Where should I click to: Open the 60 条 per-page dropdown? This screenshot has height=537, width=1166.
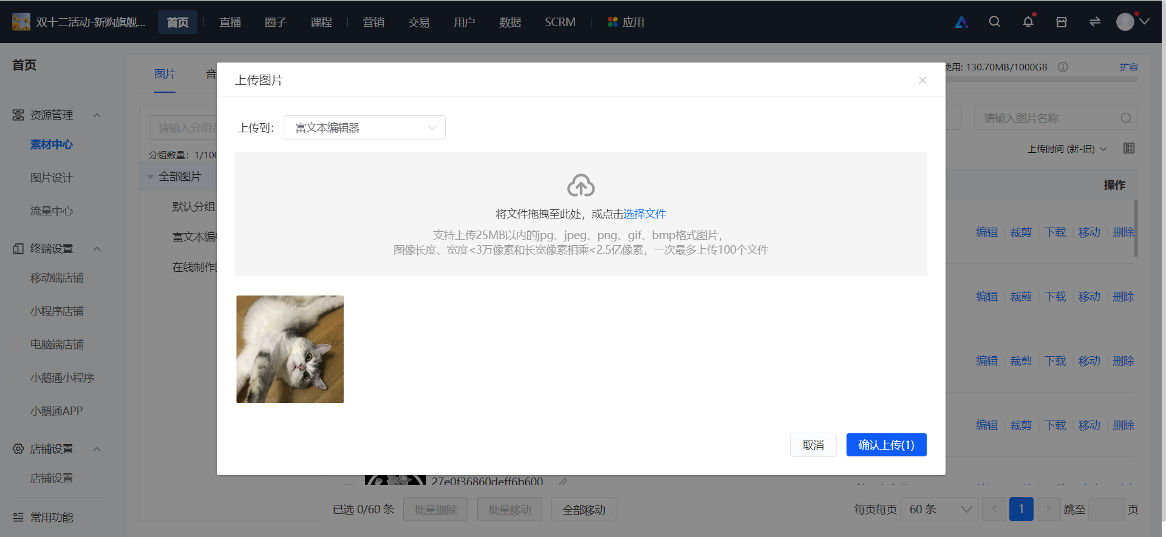tap(939, 509)
